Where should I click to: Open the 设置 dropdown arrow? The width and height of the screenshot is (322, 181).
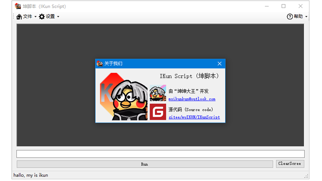(58, 17)
